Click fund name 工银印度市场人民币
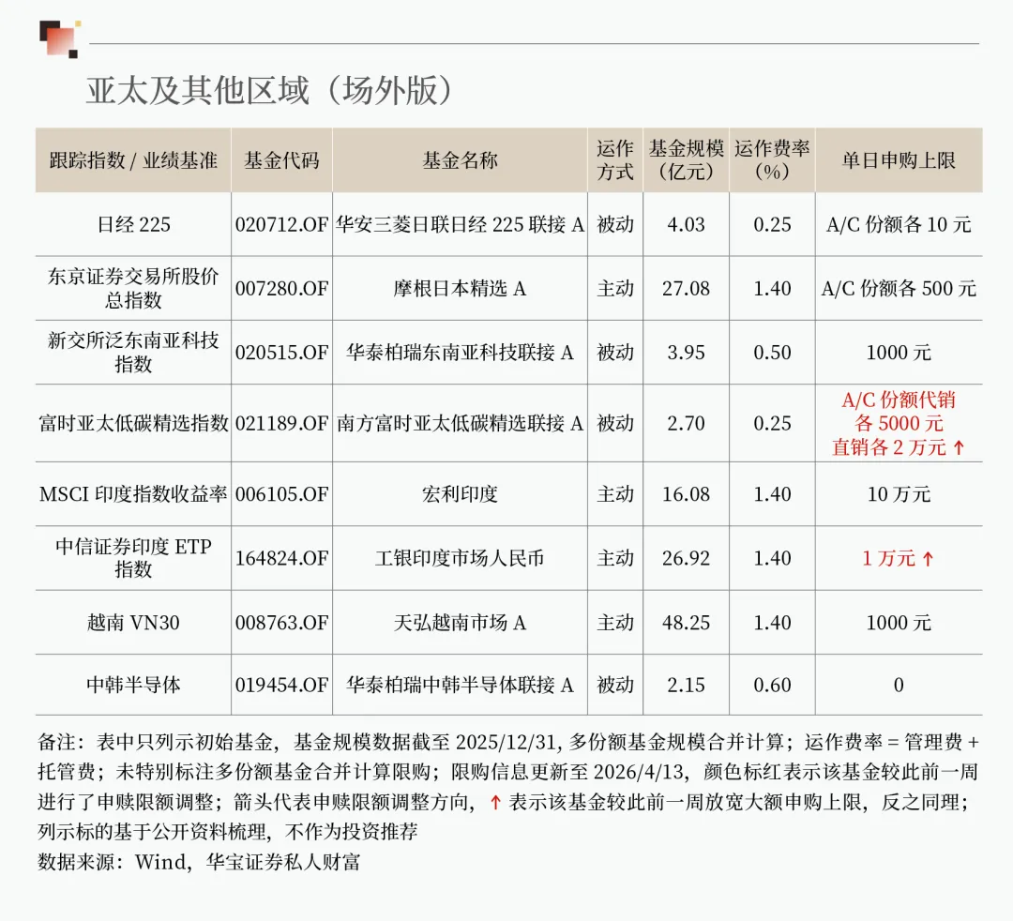 (x=460, y=558)
